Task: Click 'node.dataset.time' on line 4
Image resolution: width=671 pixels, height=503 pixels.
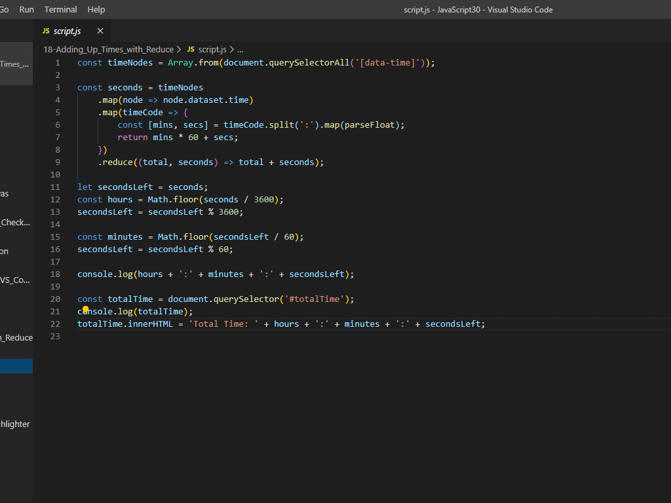Action: click(206, 100)
